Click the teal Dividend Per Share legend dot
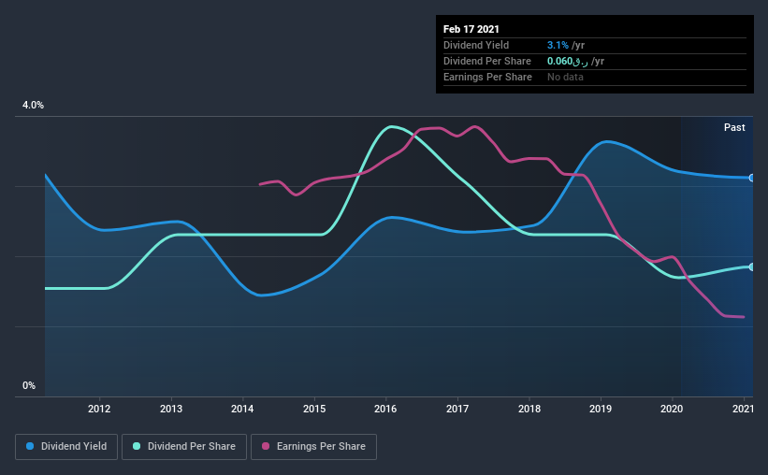The height and width of the screenshot is (475, 768). click(137, 446)
